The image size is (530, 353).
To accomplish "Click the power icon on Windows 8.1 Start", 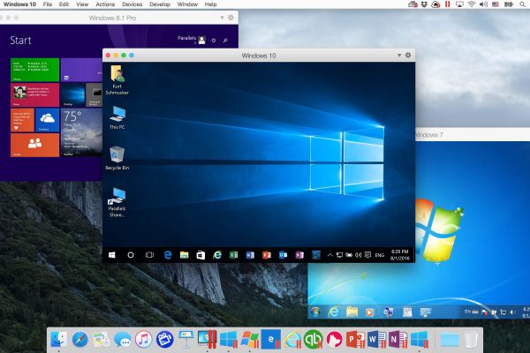I will point(214,41).
